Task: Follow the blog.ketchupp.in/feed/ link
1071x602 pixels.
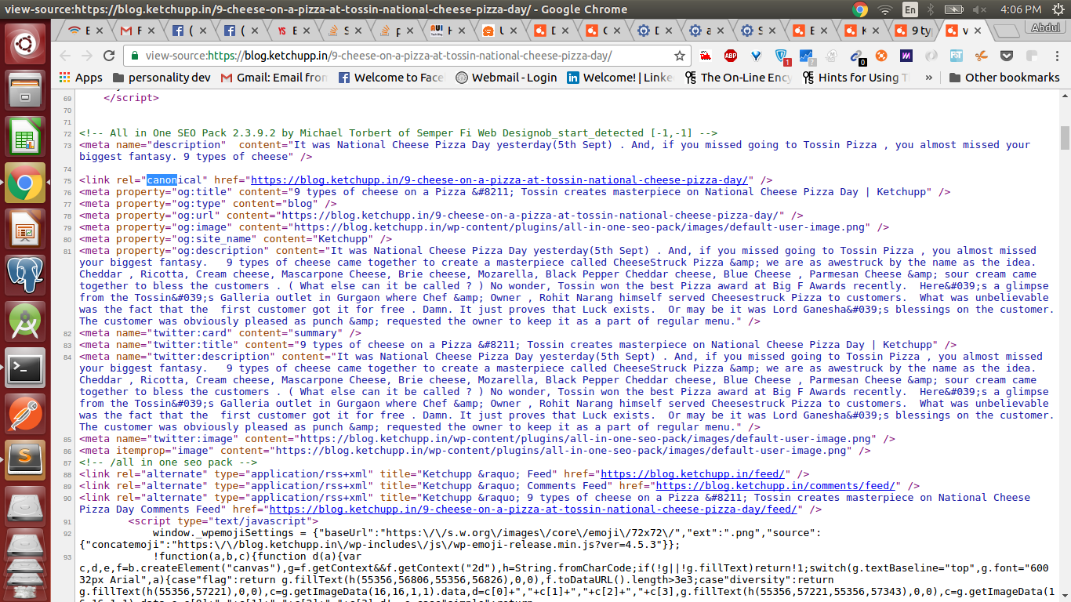Action: (693, 474)
